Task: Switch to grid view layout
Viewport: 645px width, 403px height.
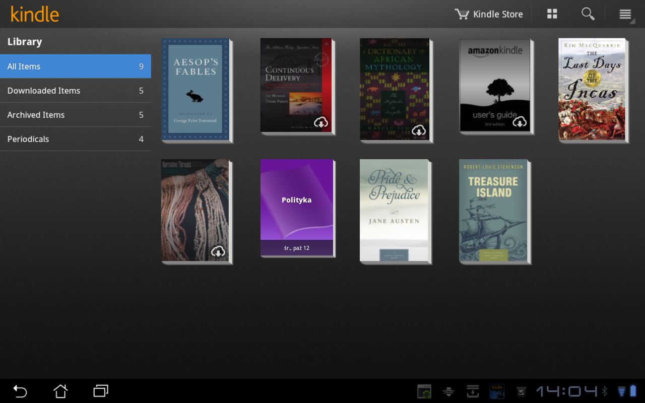Action: coord(552,14)
